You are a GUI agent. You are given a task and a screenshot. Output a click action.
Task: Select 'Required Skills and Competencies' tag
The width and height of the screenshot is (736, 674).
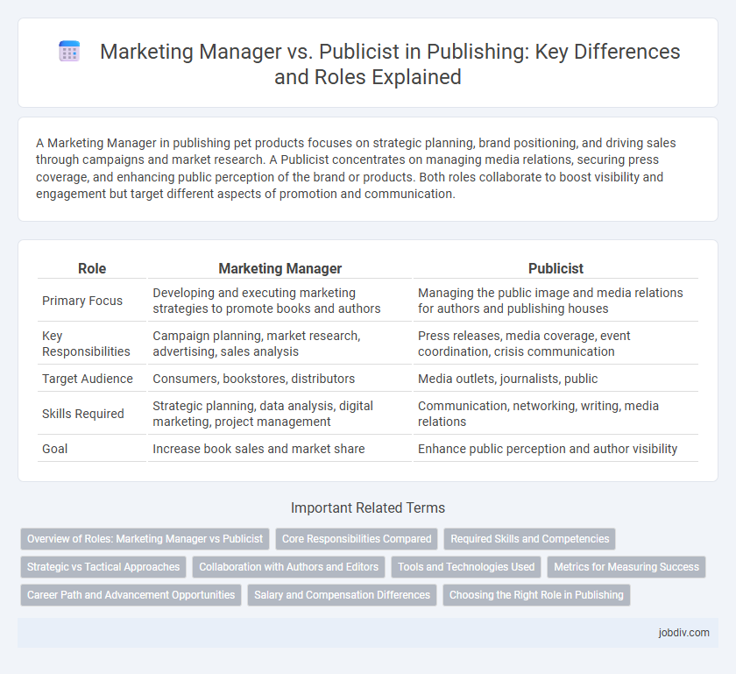click(x=529, y=539)
